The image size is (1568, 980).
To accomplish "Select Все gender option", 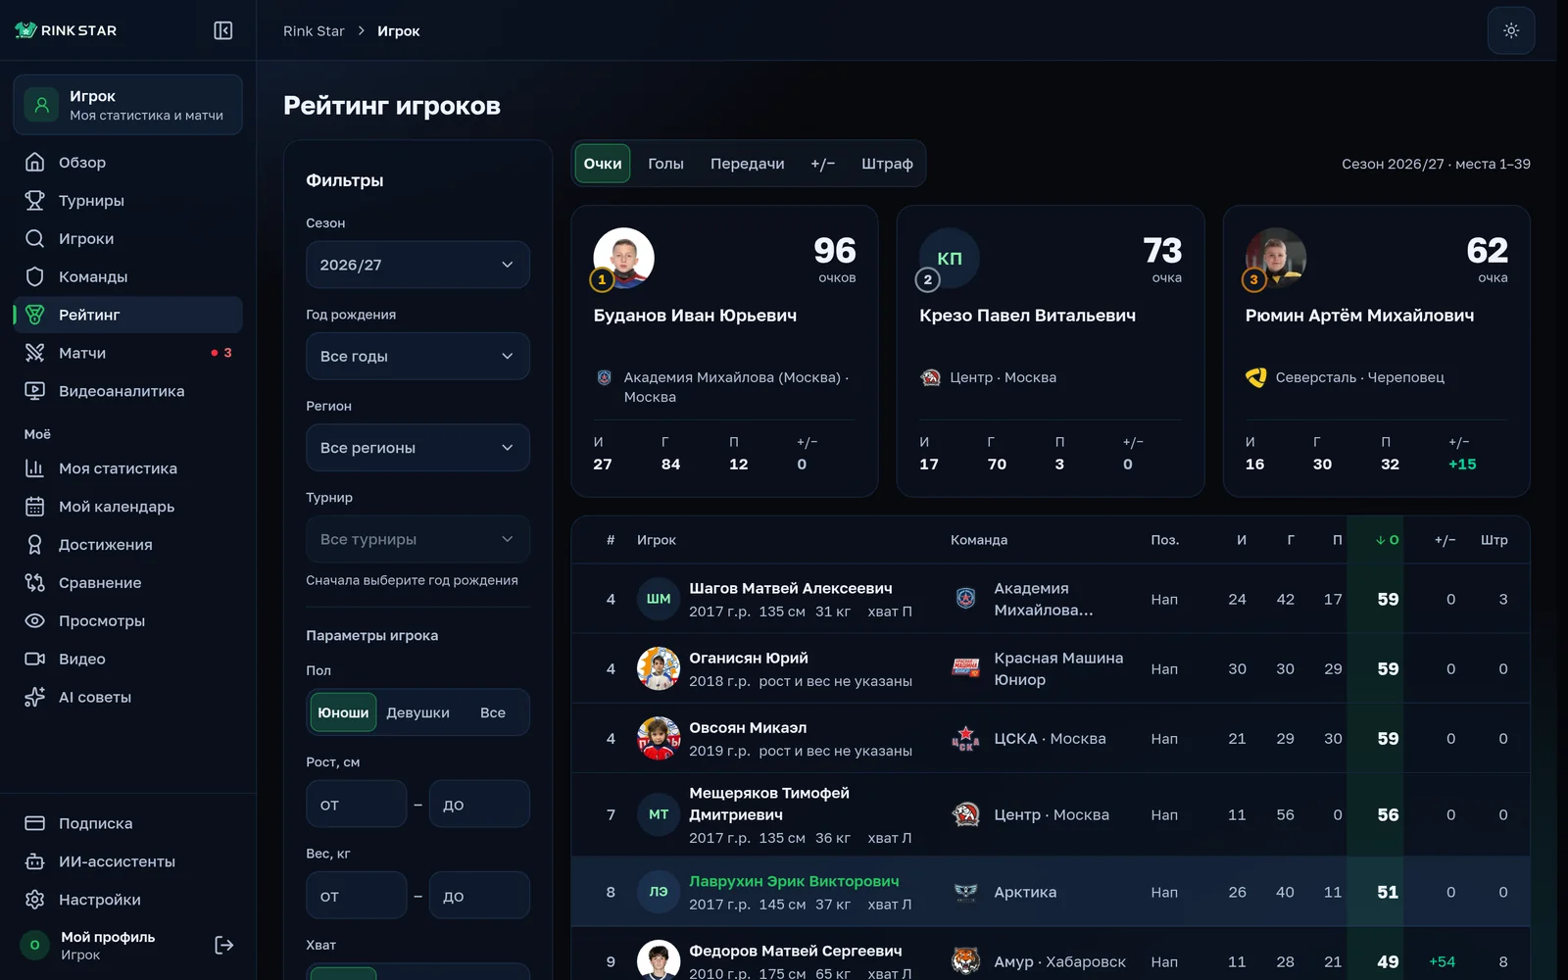I will click(493, 712).
